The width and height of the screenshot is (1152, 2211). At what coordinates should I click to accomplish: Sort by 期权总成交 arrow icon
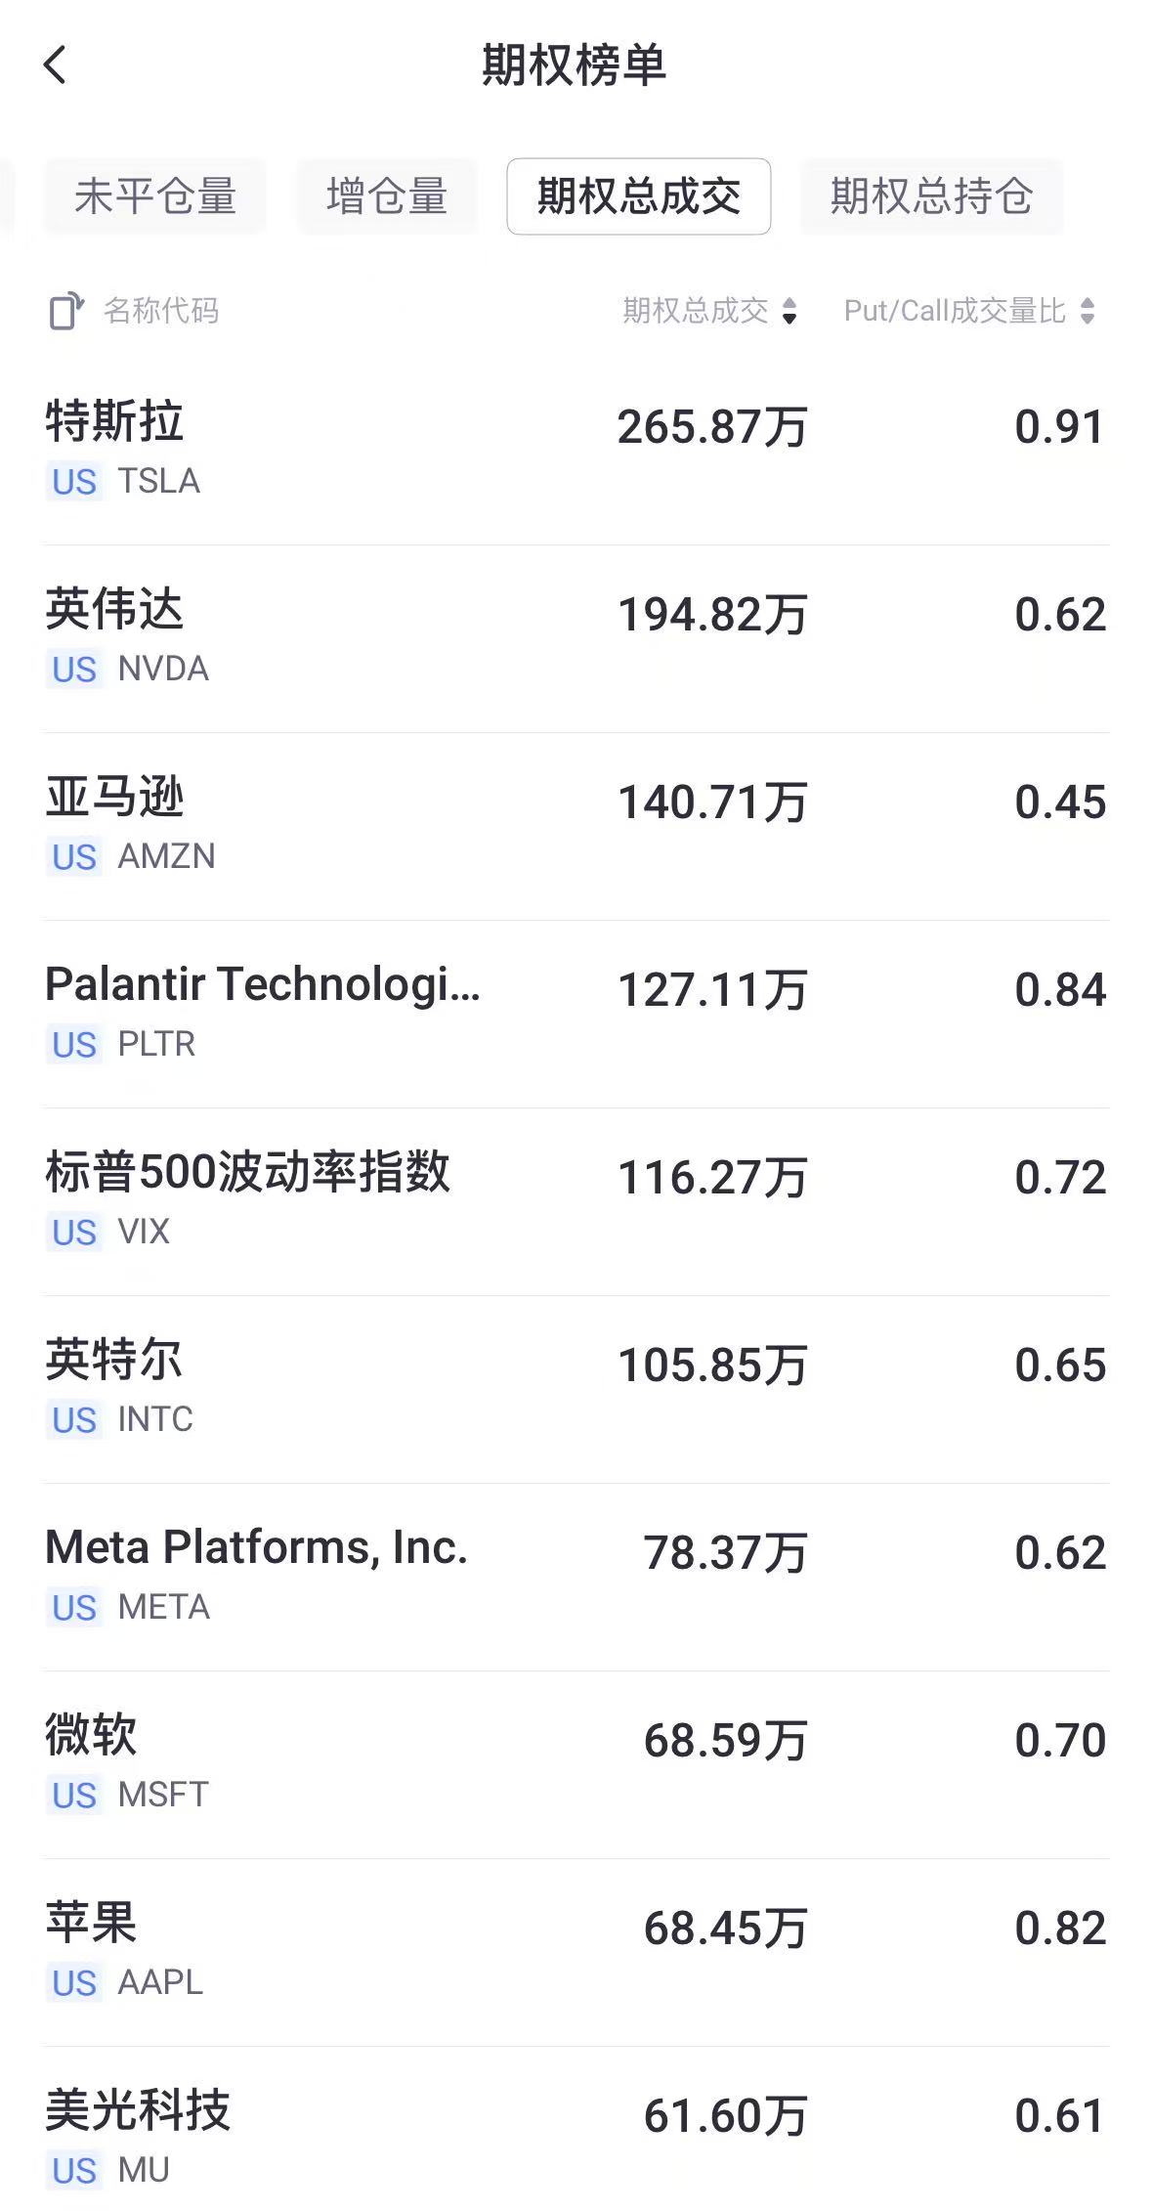coord(789,312)
